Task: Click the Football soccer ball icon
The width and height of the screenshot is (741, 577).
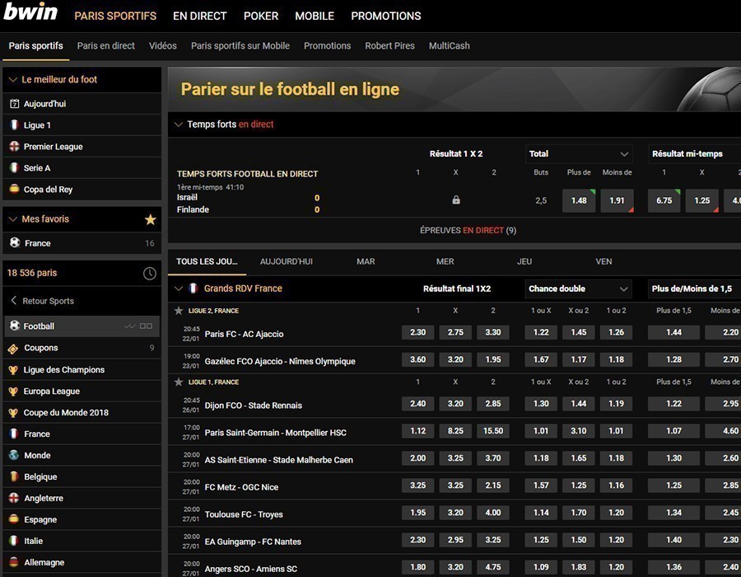Action: 15,326
